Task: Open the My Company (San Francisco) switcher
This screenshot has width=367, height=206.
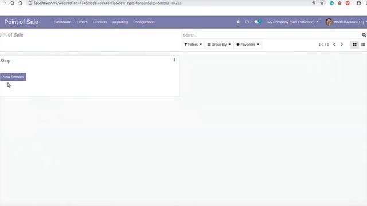Action: (x=292, y=22)
